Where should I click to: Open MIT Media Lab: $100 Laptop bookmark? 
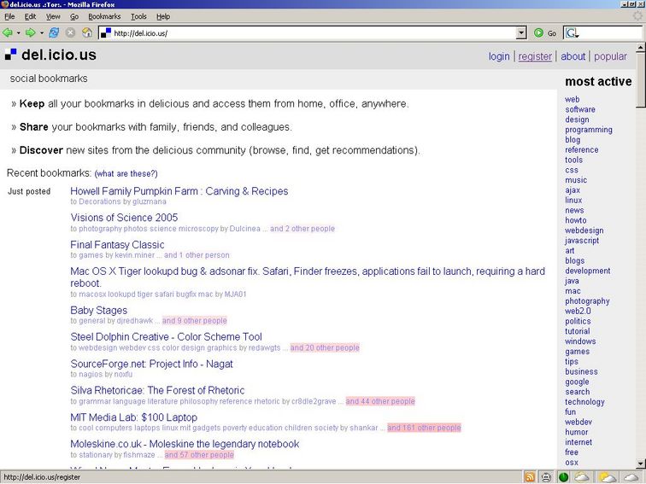pos(134,417)
